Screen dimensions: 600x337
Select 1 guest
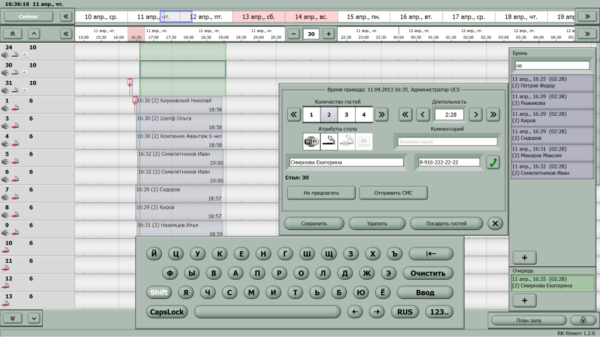point(311,115)
